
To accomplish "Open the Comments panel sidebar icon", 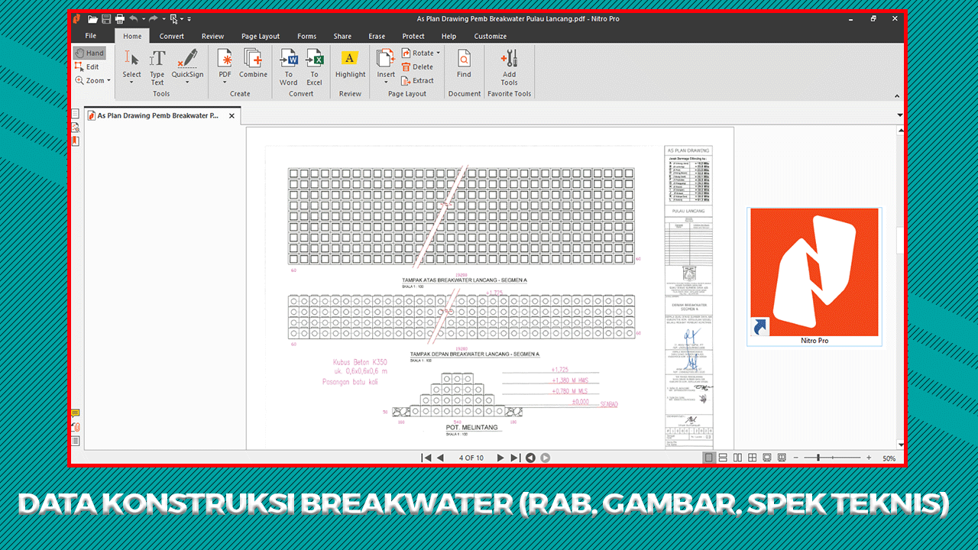I will point(76,413).
